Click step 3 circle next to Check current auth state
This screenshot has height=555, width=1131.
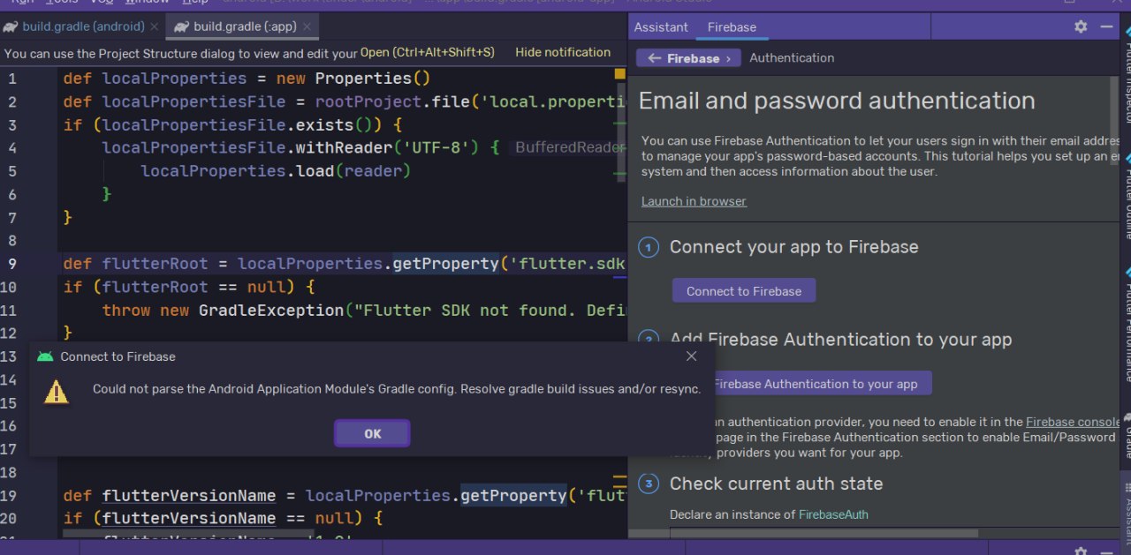(649, 484)
